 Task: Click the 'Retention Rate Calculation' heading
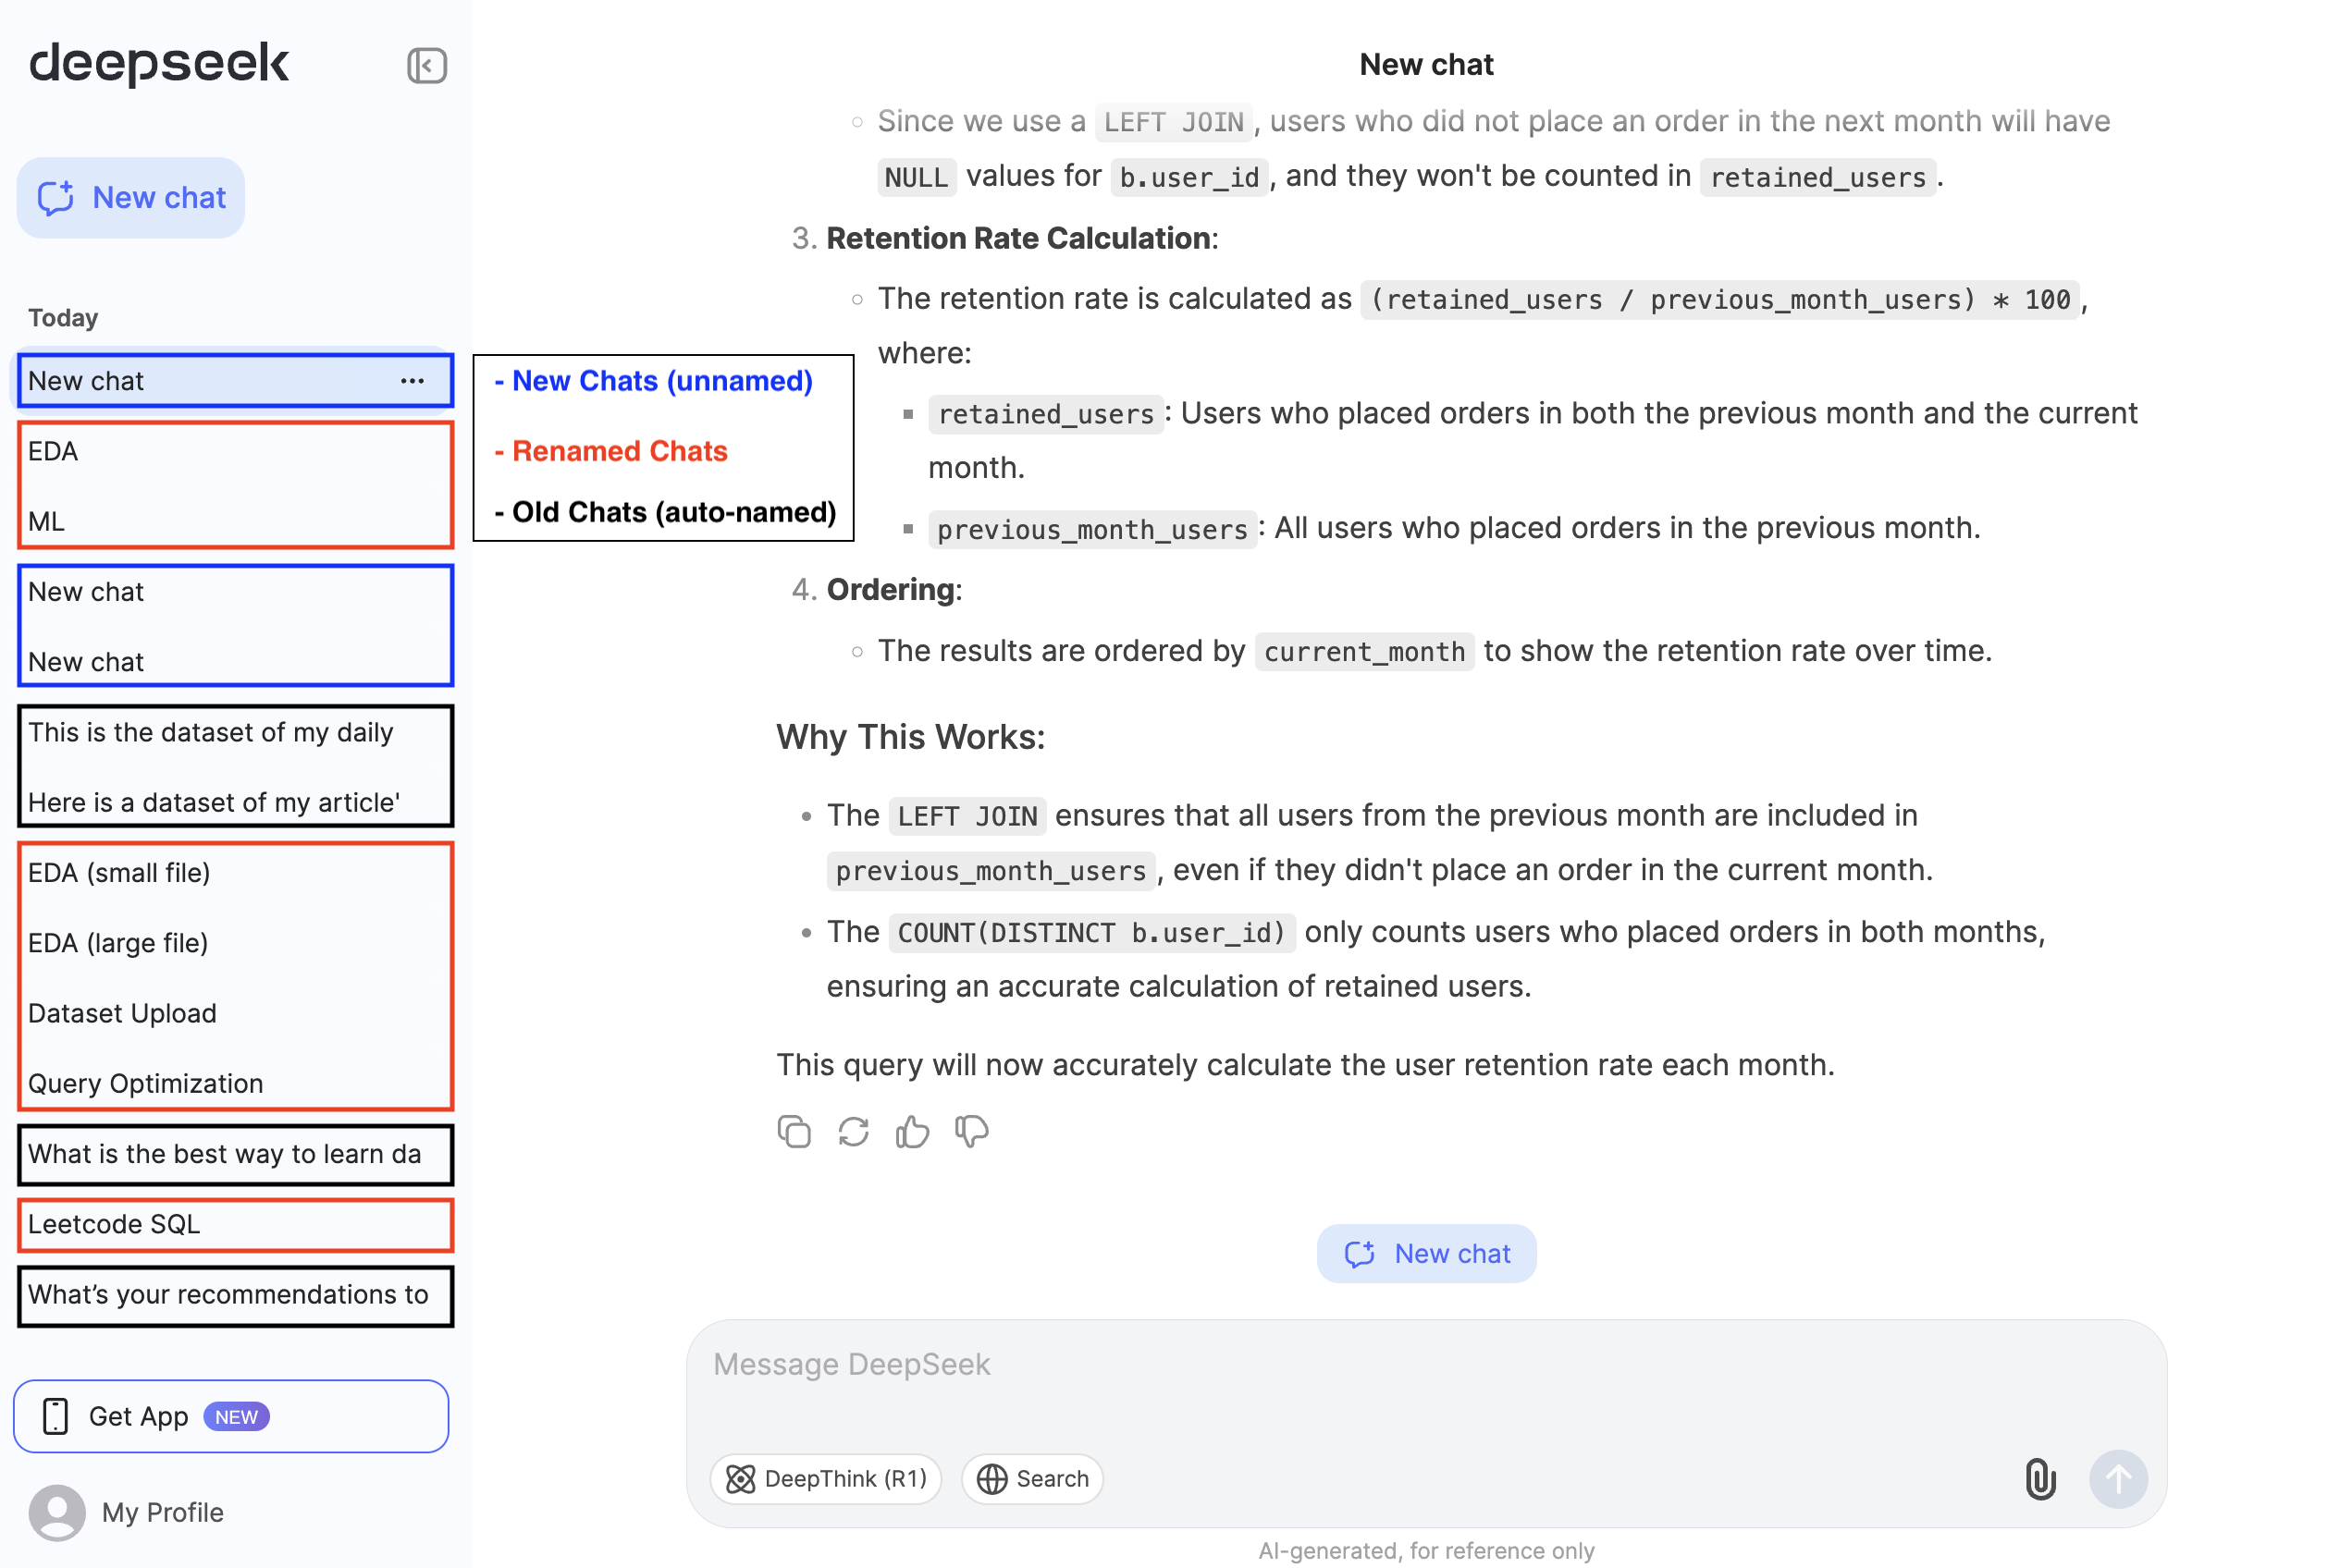coord(1018,238)
